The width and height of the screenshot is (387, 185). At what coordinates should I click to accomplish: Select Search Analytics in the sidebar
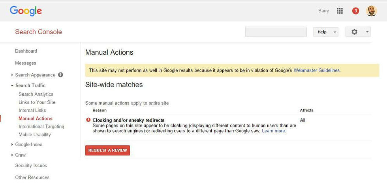(x=36, y=94)
